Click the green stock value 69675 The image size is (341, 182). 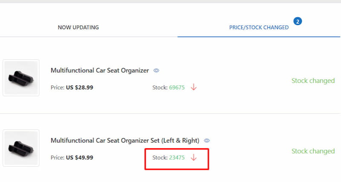click(x=177, y=87)
